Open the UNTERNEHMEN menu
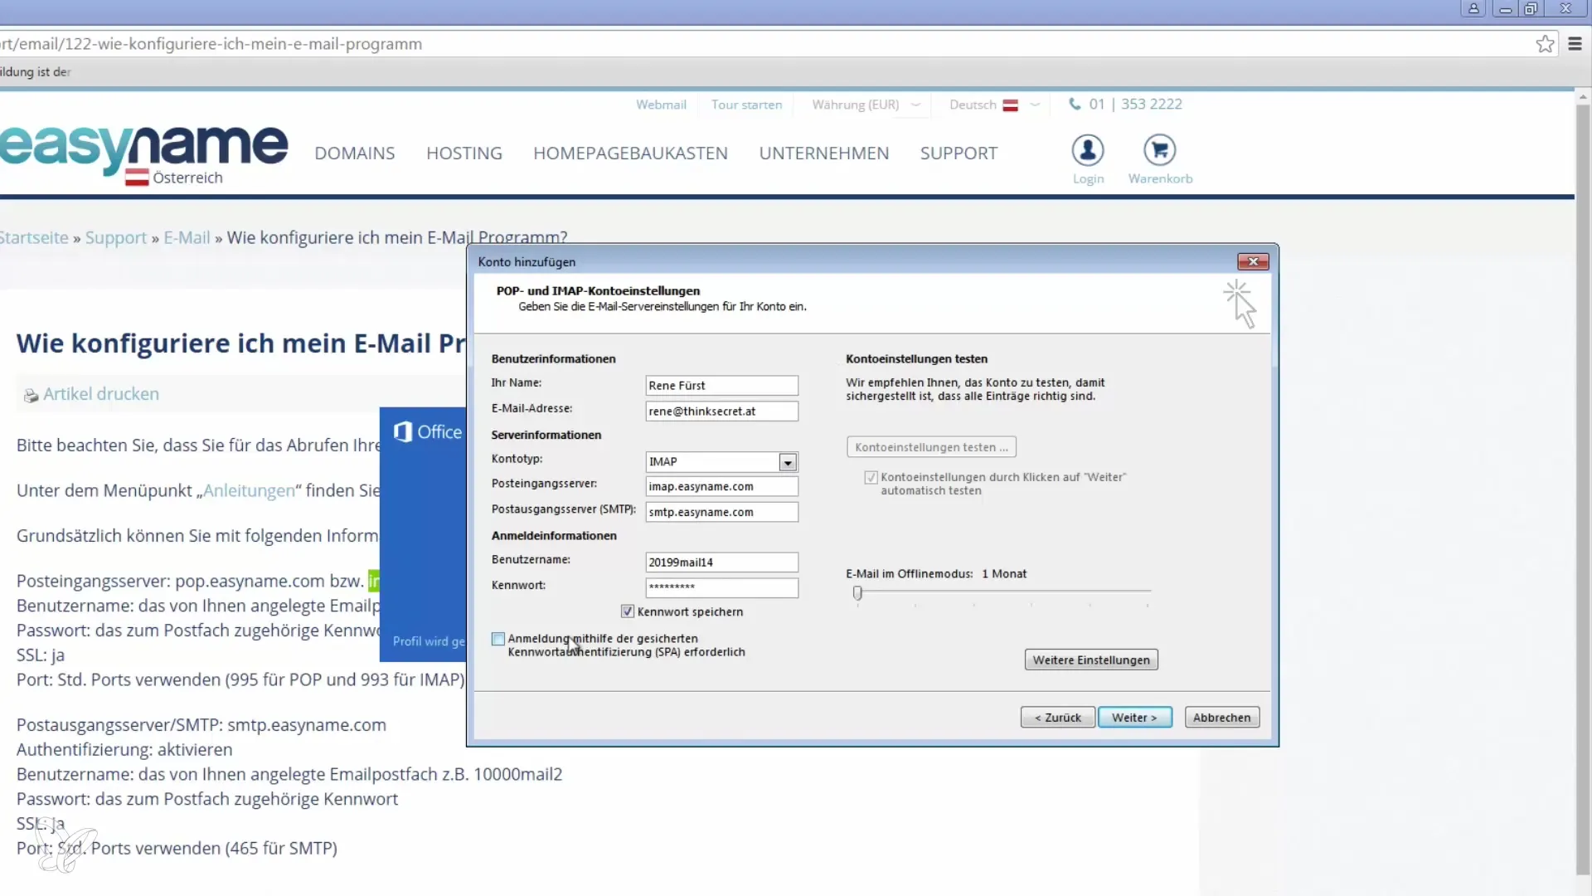Image resolution: width=1592 pixels, height=896 pixels. pos(824,153)
